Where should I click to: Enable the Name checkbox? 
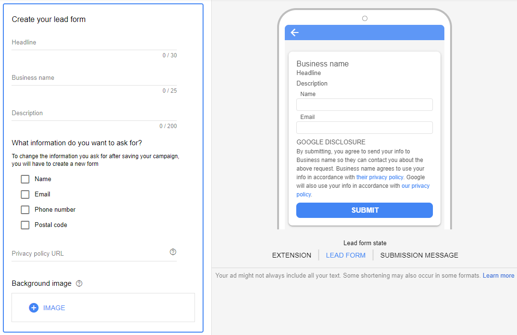(25, 179)
